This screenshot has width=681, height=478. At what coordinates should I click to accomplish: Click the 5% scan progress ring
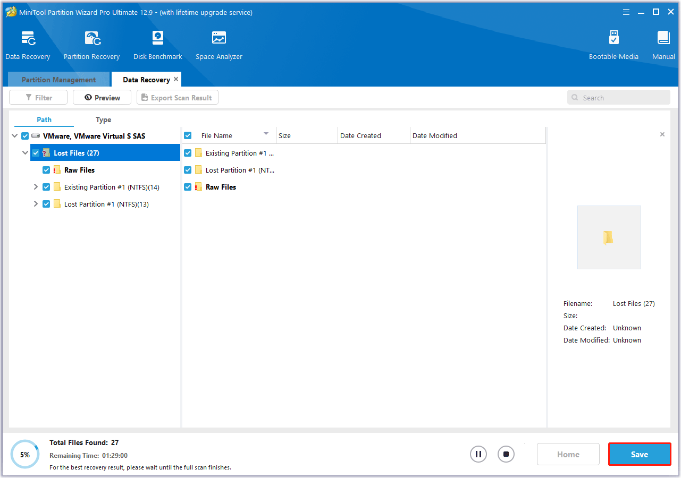pos(25,454)
